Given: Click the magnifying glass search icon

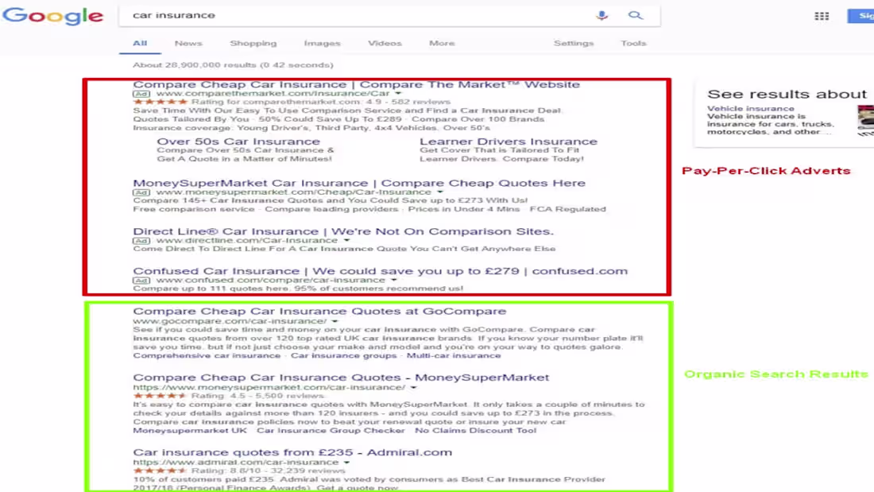Looking at the screenshot, I should click(x=636, y=16).
